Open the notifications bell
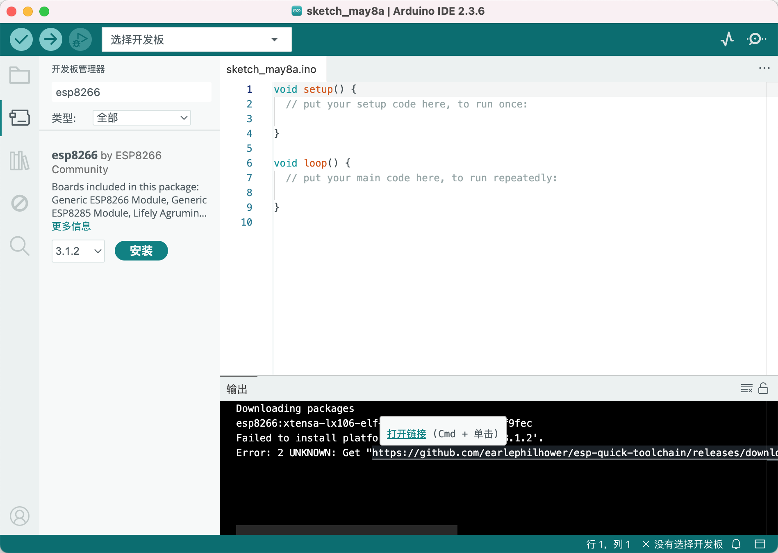This screenshot has width=778, height=553. [736, 544]
